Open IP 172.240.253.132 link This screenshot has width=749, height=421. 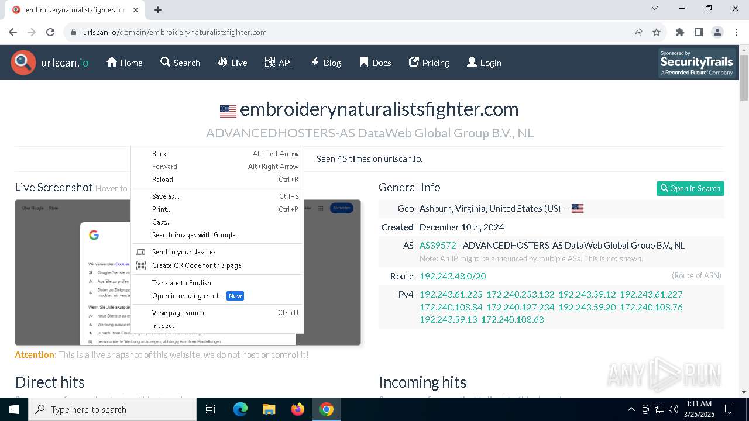point(520,294)
